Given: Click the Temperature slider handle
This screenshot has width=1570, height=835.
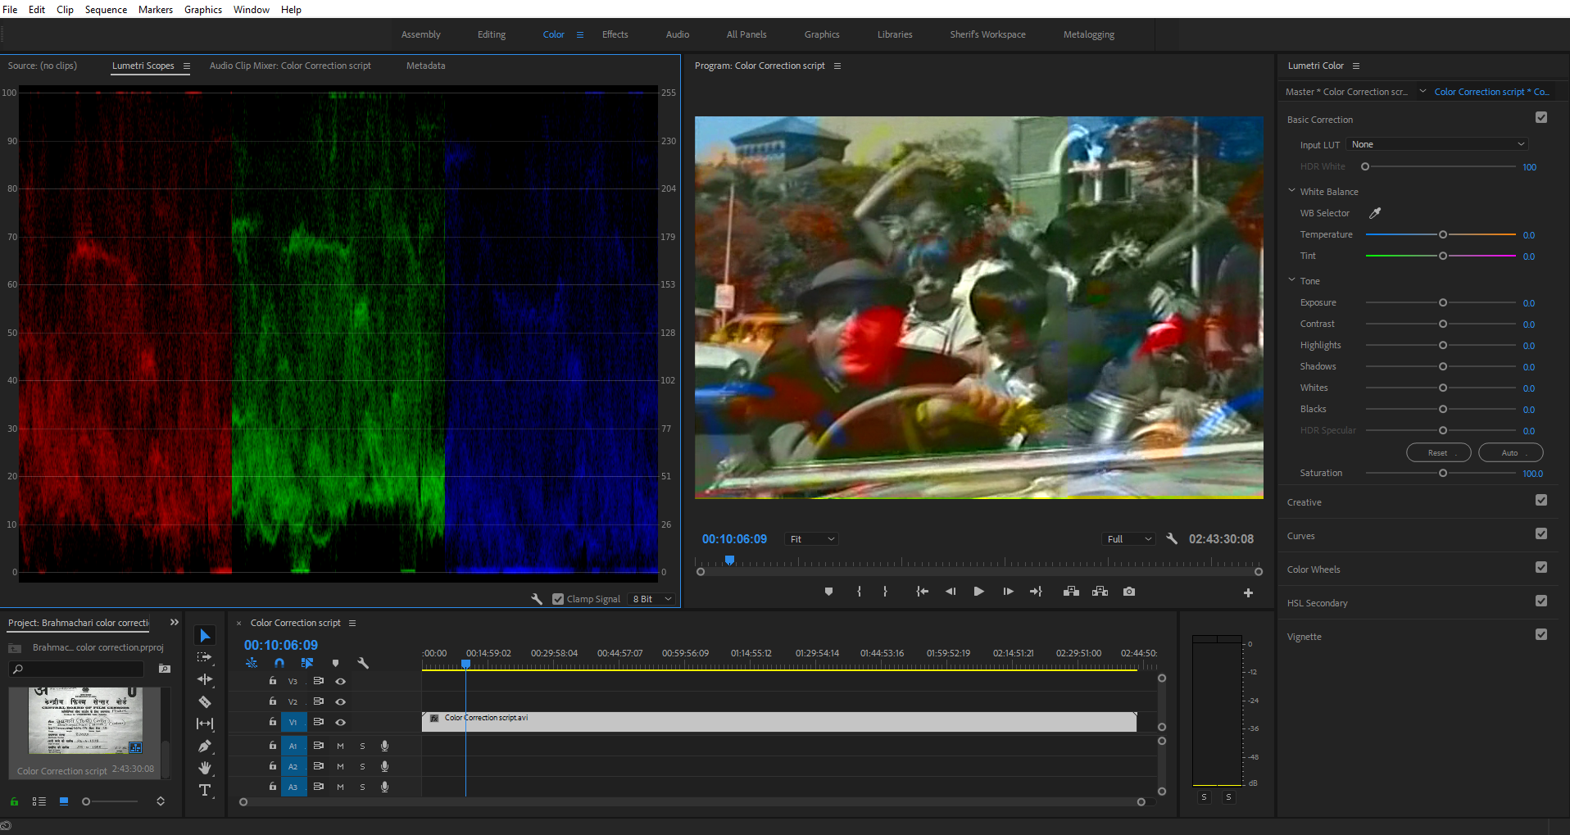Looking at the screenshot, I should pos(1443,235).
